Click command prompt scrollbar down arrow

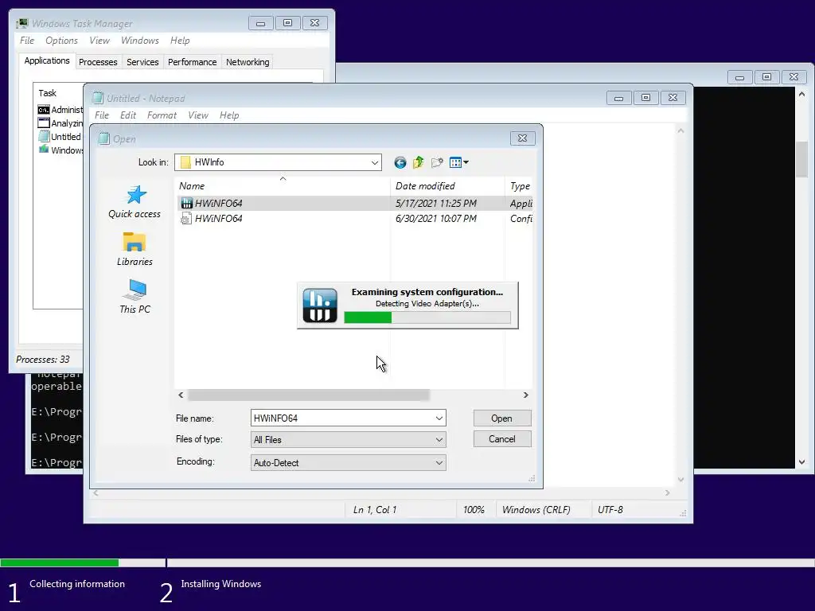tap(801, 462)
